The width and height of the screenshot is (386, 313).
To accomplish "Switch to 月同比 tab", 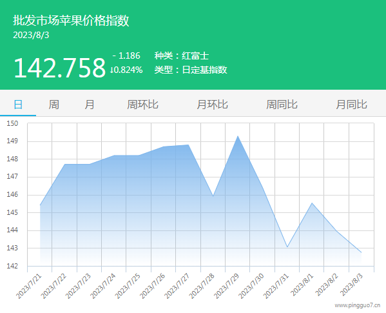I will pos(352,105).
